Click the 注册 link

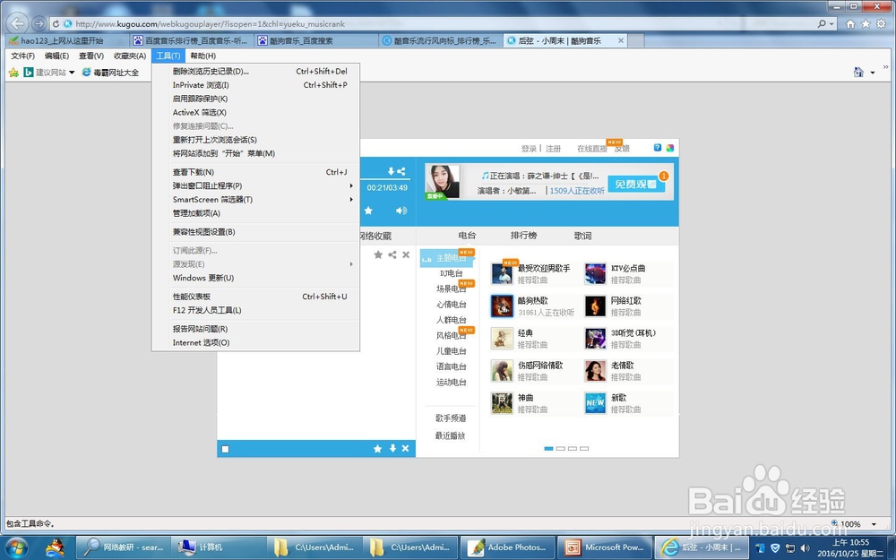[553, 149]
